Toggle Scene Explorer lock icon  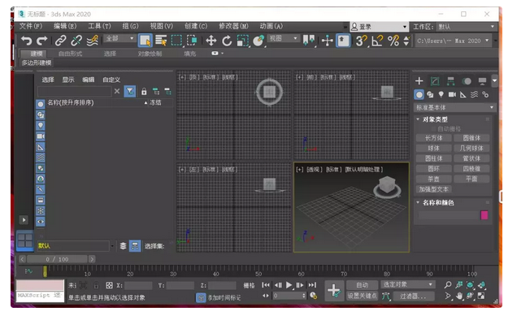click(144, 92)
